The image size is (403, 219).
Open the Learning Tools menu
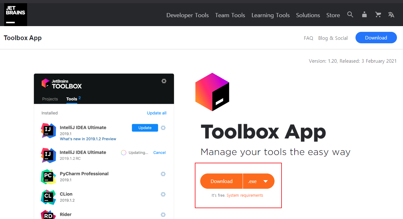click(x=270, y=15)
